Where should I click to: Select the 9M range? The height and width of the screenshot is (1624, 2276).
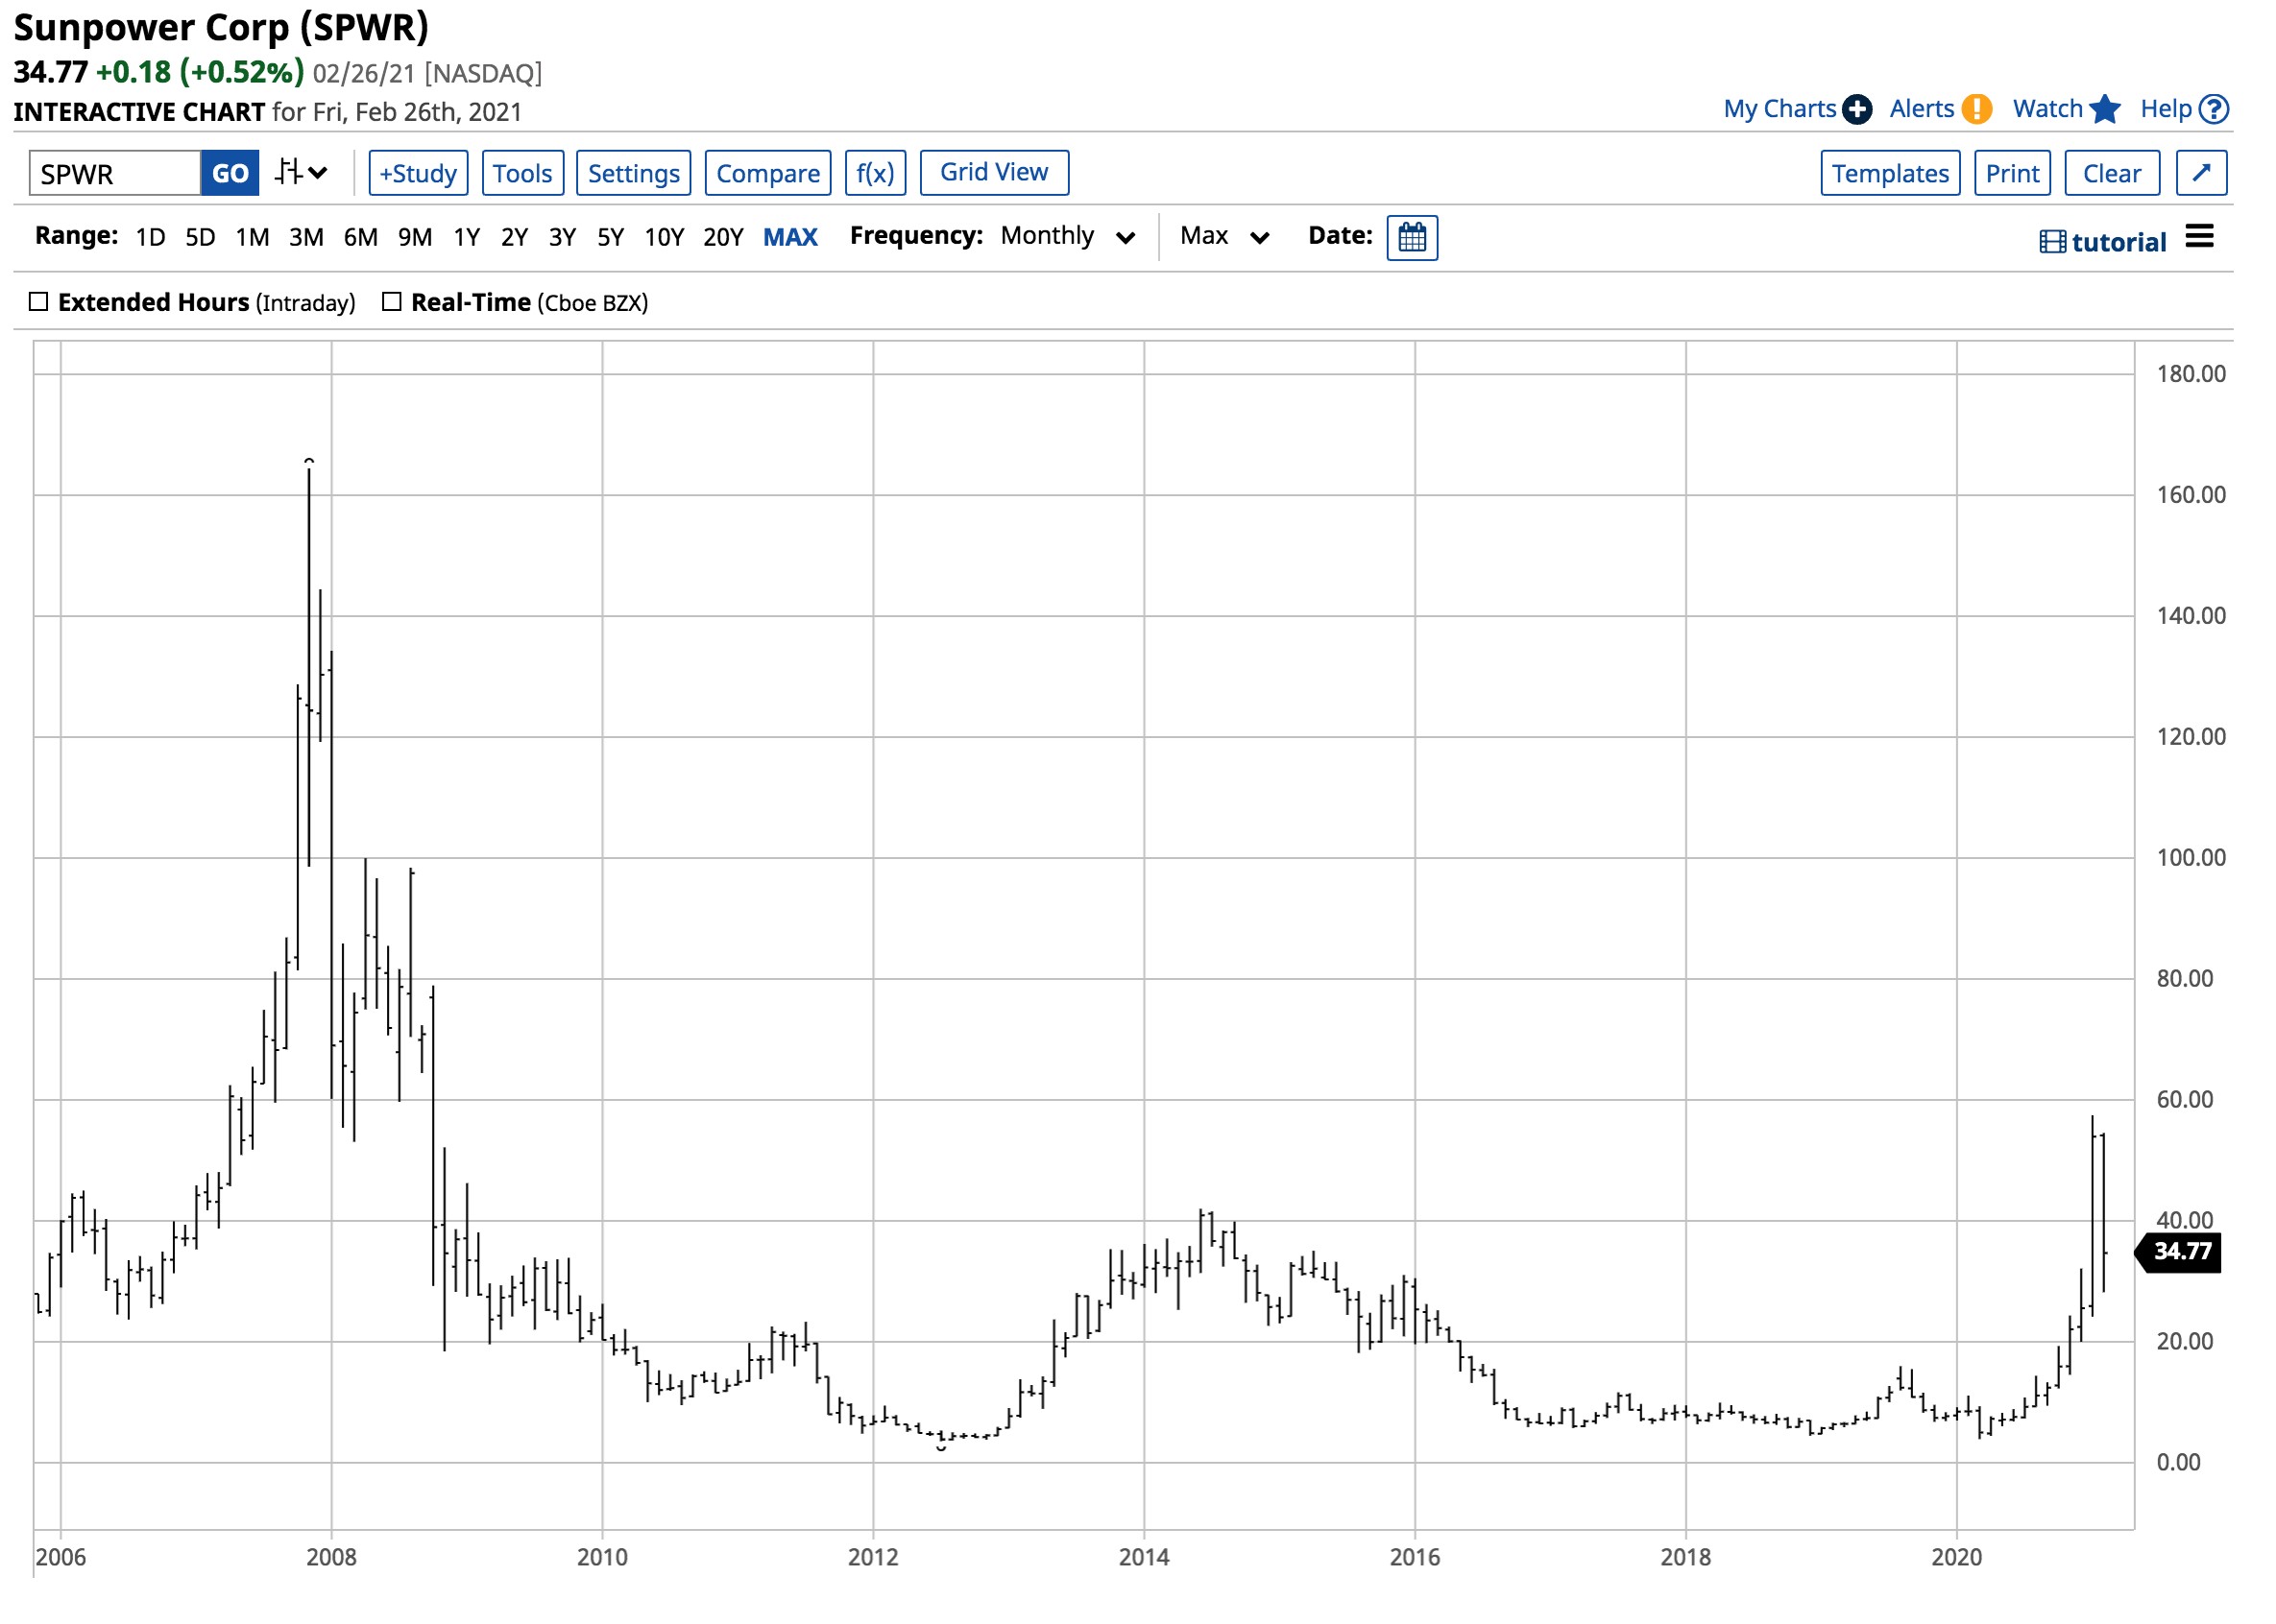414,237
